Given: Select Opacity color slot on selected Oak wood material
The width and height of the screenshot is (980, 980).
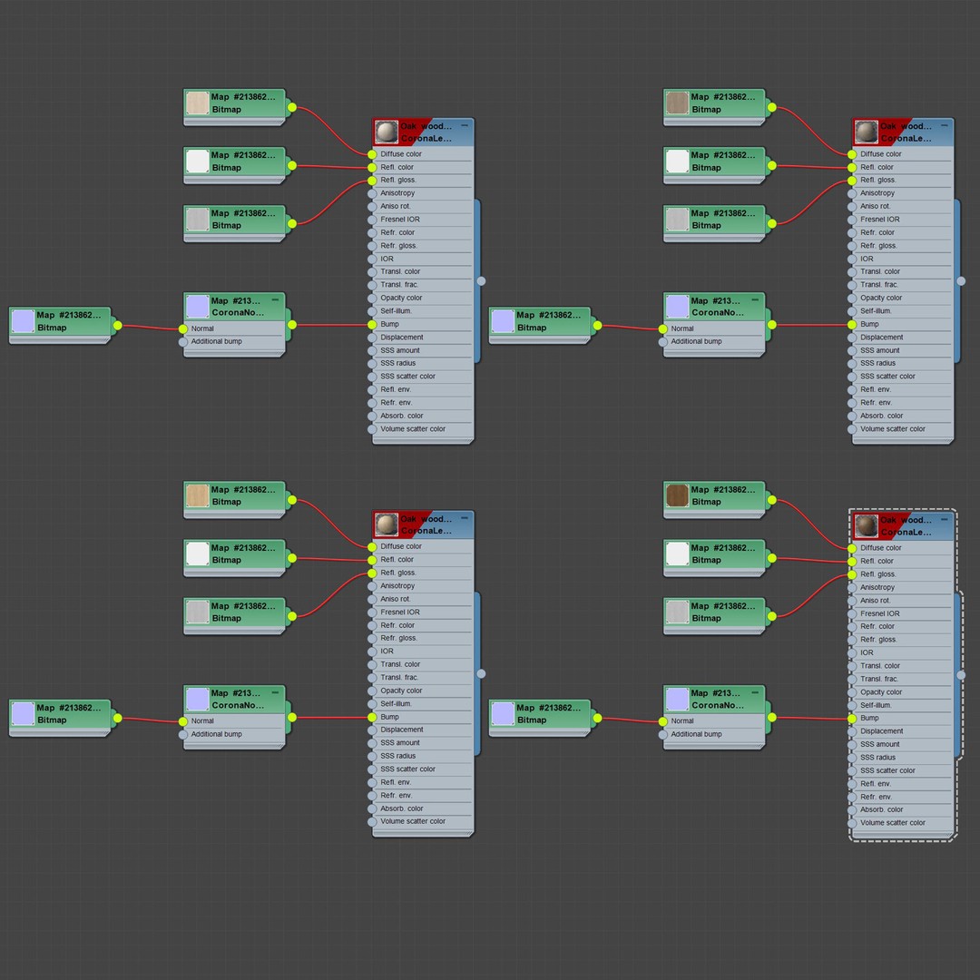Looking at the screenshot, I should (901, 691).
